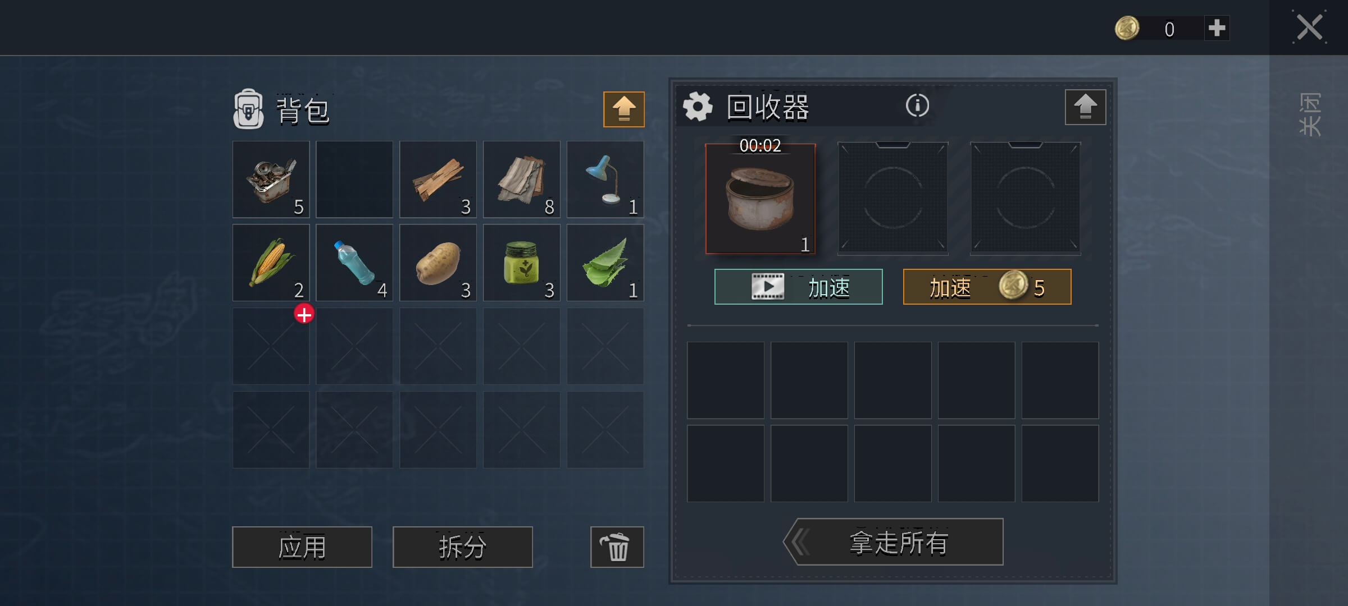Select the scrap metal parts item

pos(271,180)
